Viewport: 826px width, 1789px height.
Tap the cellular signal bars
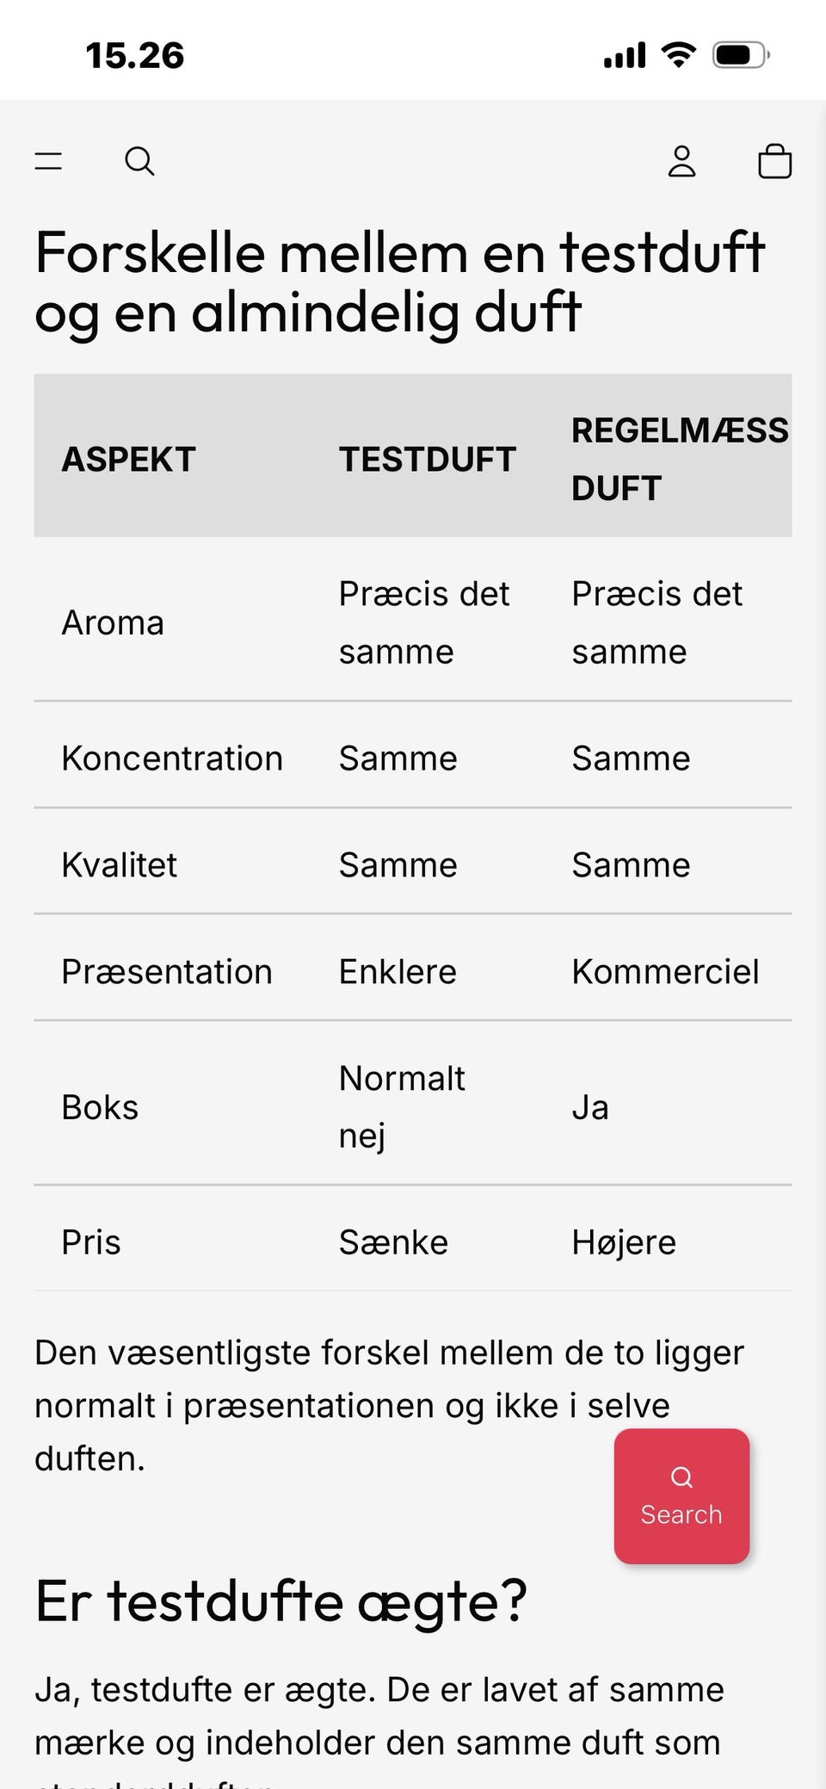point(625,55)
